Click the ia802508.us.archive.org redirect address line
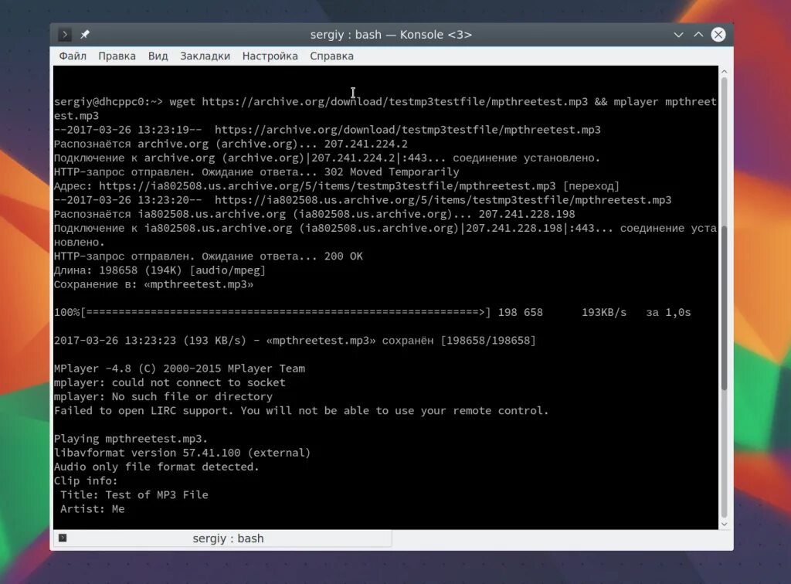This screenshot has width=791, height=584. (x=337, y=186)
